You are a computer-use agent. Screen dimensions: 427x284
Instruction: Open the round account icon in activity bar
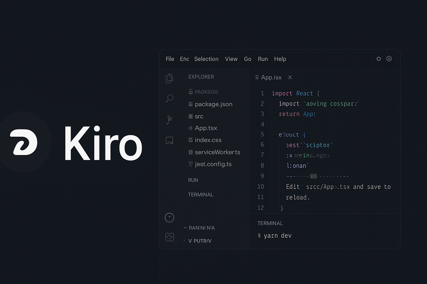coord(170,218)
